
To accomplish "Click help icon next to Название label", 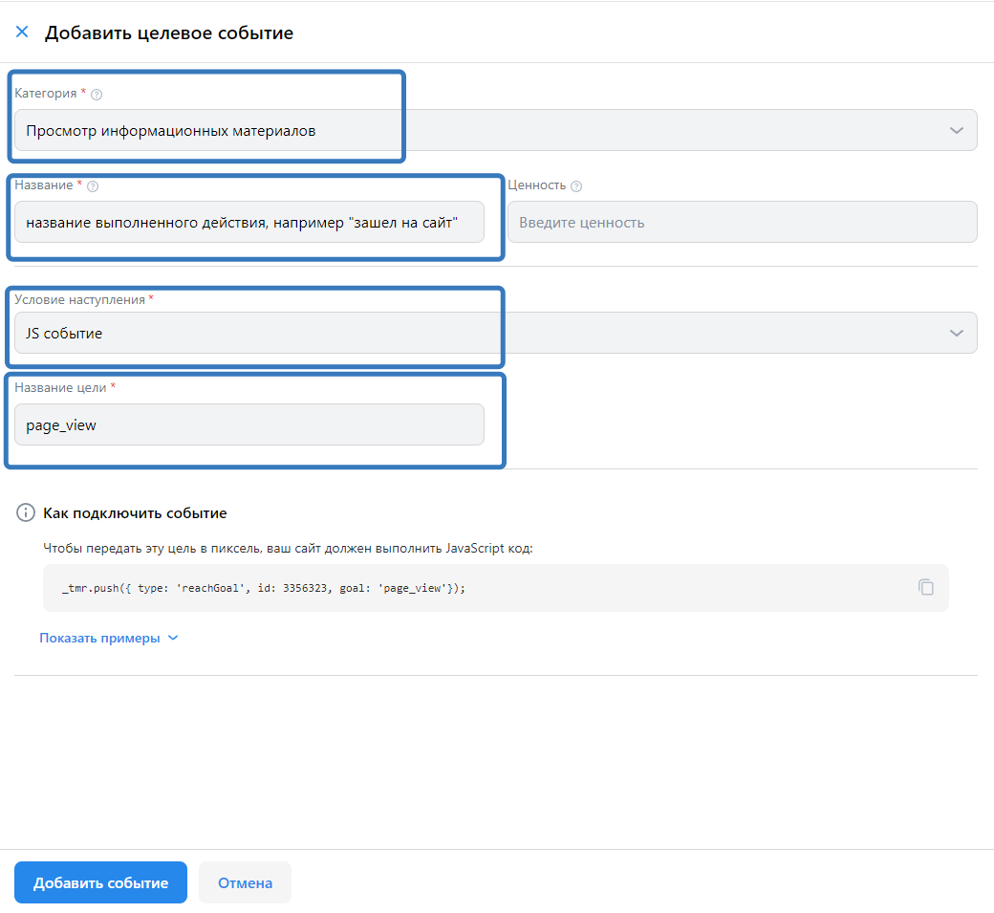I will (93, 186).
